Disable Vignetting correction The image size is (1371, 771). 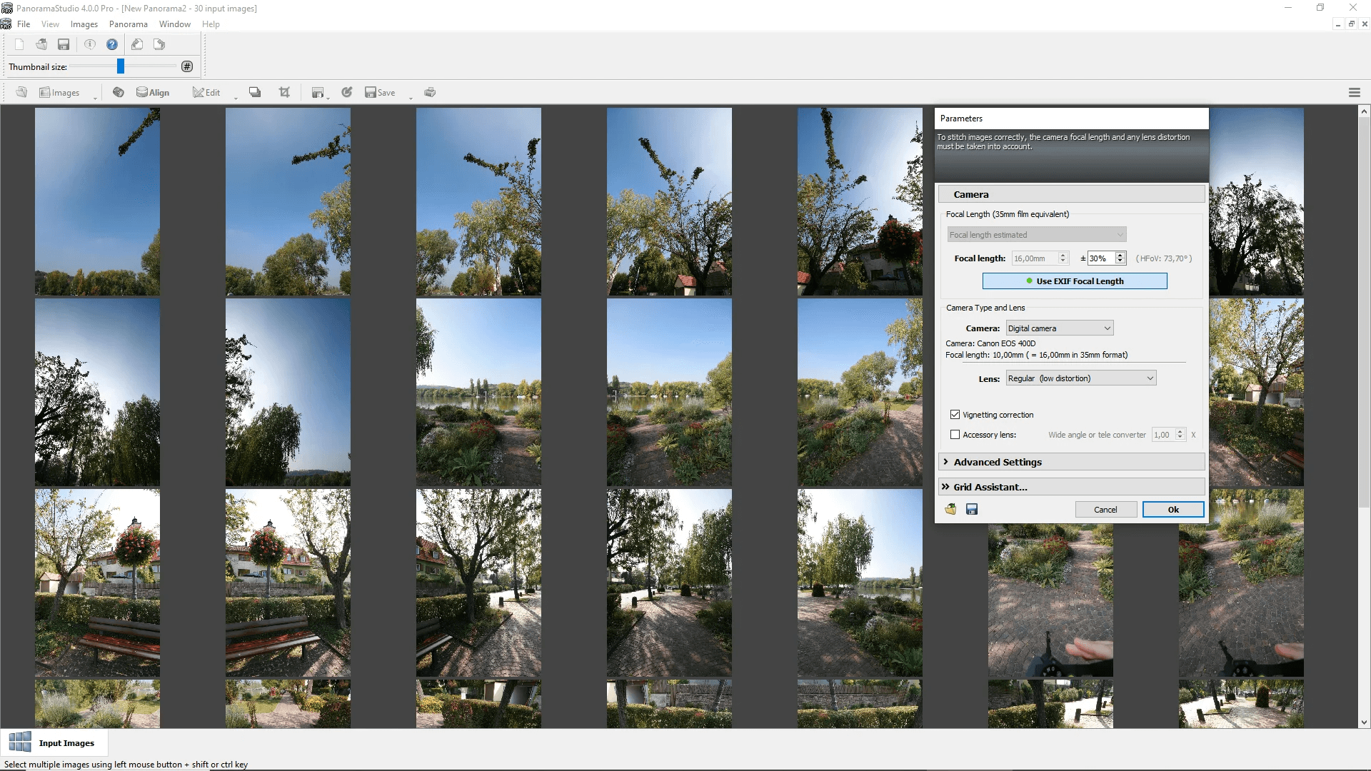(955, 415)
